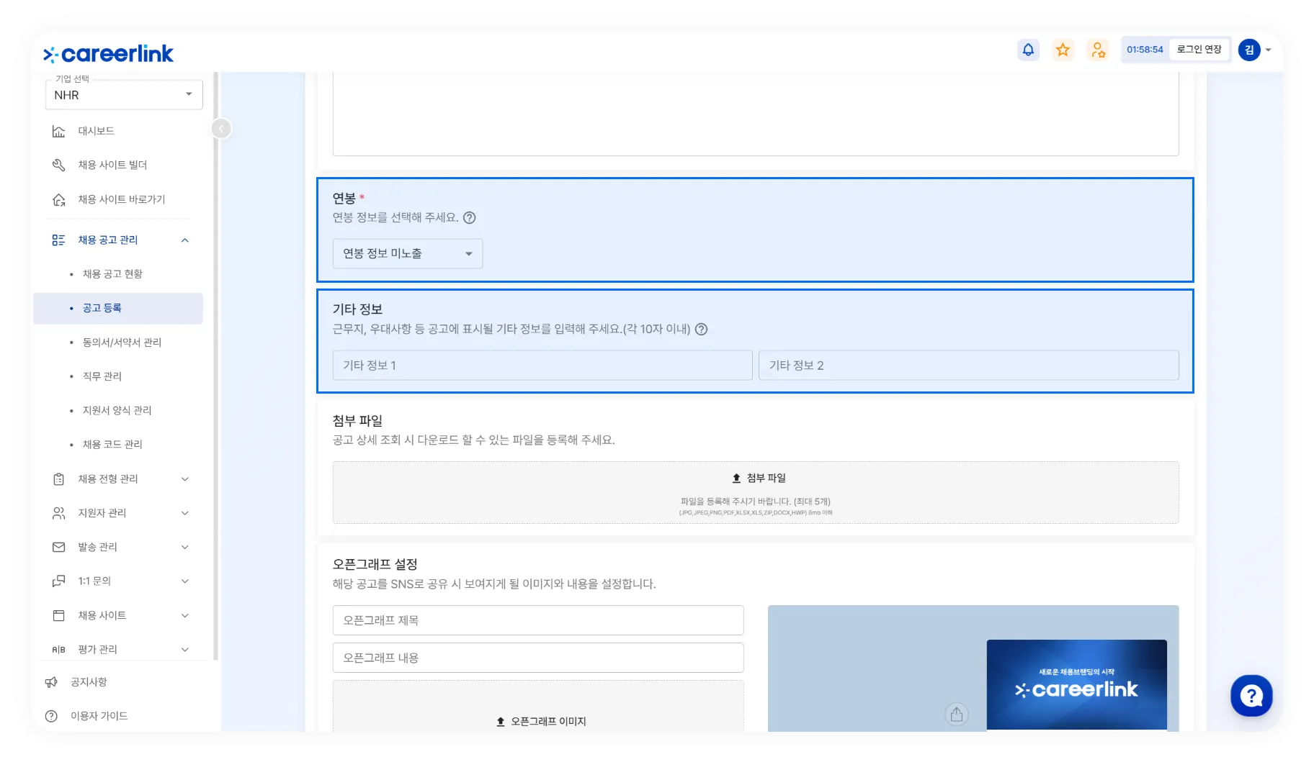Expand the 1:1 문의 chevron
Viewport: 1314px width, 762px height.
(x=185, y=581)
